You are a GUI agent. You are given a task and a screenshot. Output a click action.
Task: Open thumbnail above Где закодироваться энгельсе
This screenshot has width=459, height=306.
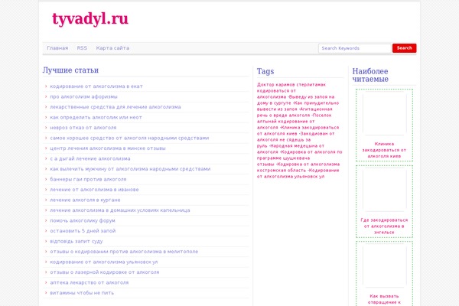pyautogui.click(x=384, y=190)
